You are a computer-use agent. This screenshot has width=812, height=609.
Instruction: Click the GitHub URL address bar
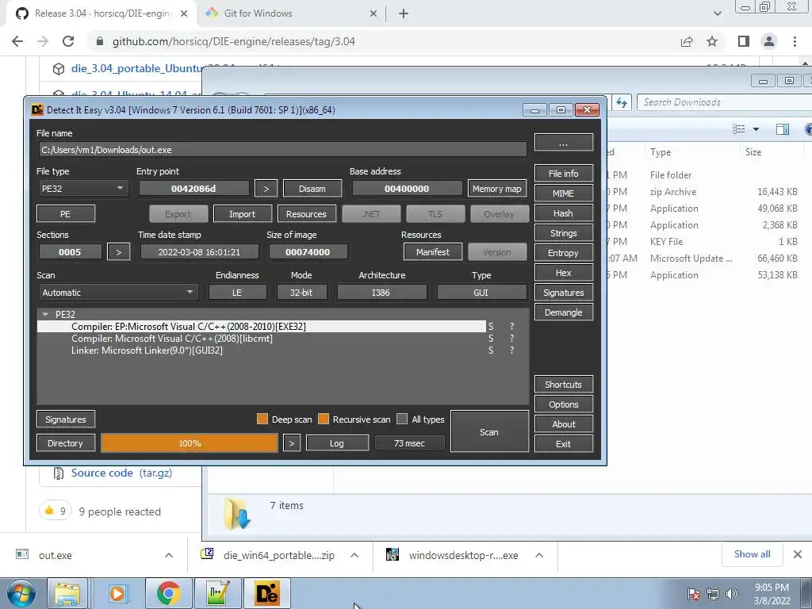click(x=383, y=41)
